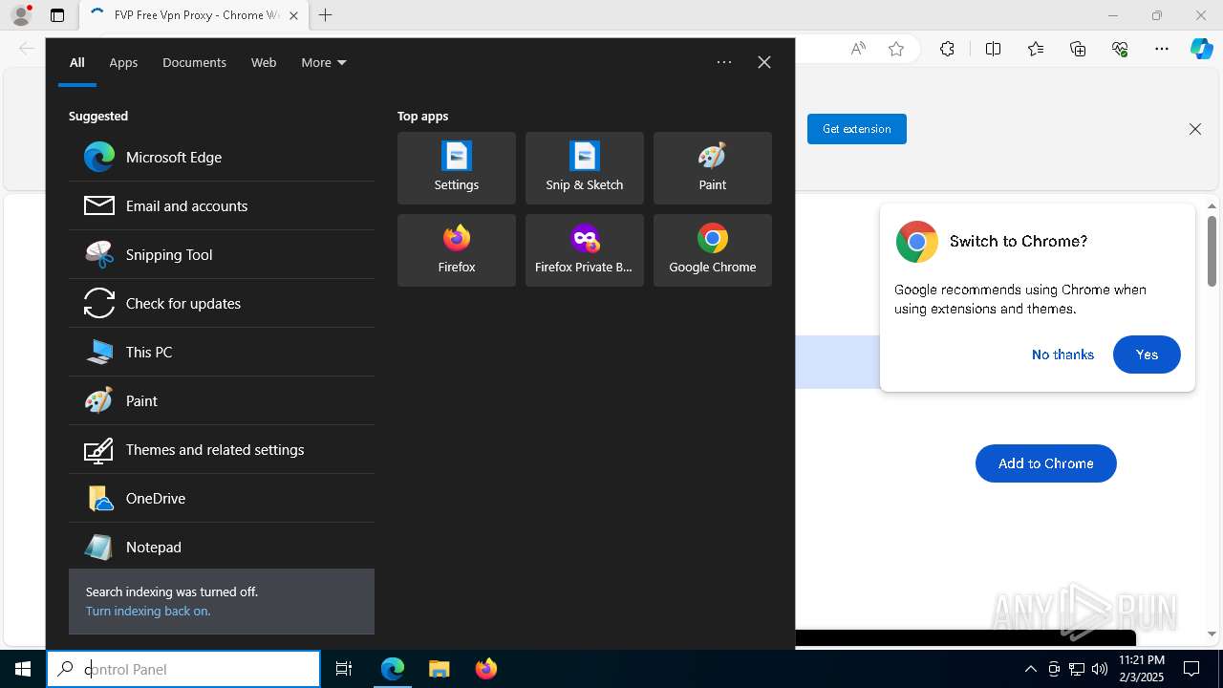The height and width of the screenshot is (688, 1223).
Task: Open the Windows Start menu
Action: tap(23, 669)
